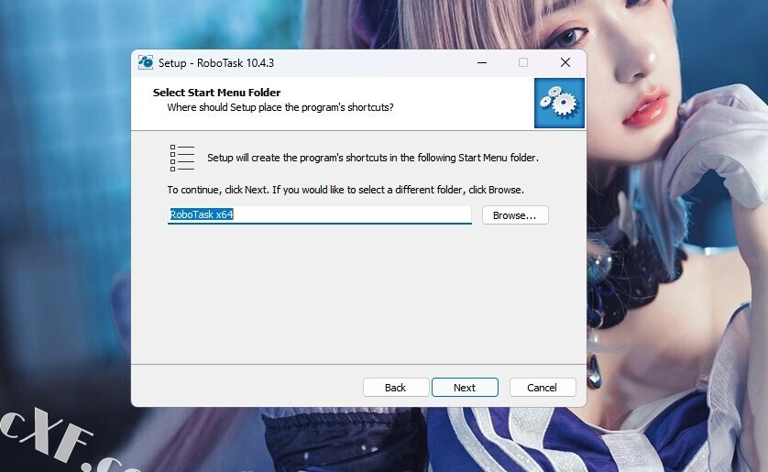
Task: Click the blue gears installer logo
Action: coord(559,104)
